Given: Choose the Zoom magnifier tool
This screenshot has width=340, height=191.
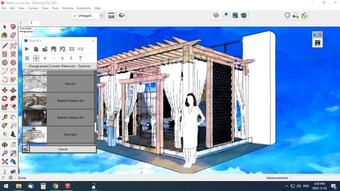Looking at the screenshot, I should [5, 153].
